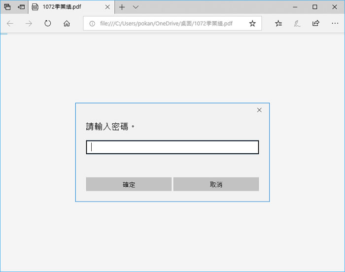This screenshot has height=272, width=345.
Task: Go back to the previous page
Action: coord(10,23)
